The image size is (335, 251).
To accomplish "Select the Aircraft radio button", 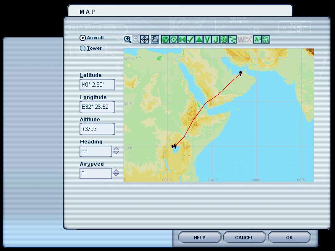I will pos(82,38).
